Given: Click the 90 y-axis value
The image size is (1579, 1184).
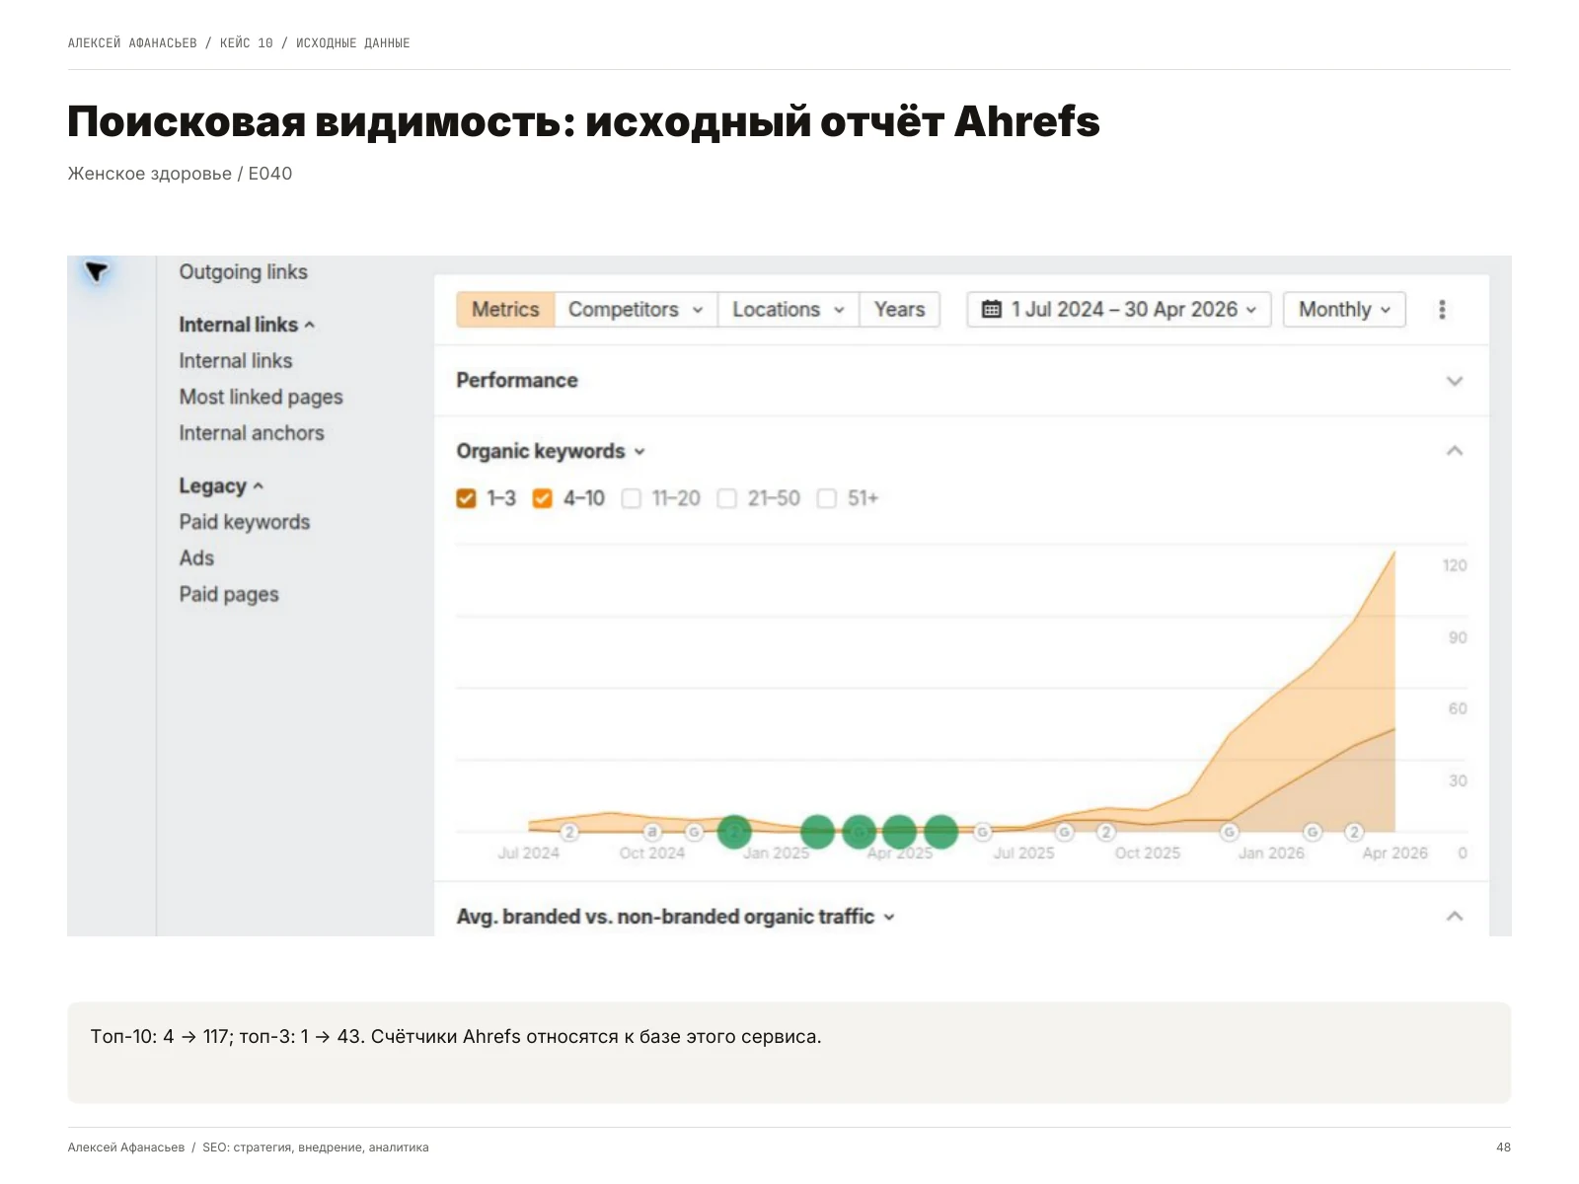Looking at the screenshot, I should pos(1457,637).
